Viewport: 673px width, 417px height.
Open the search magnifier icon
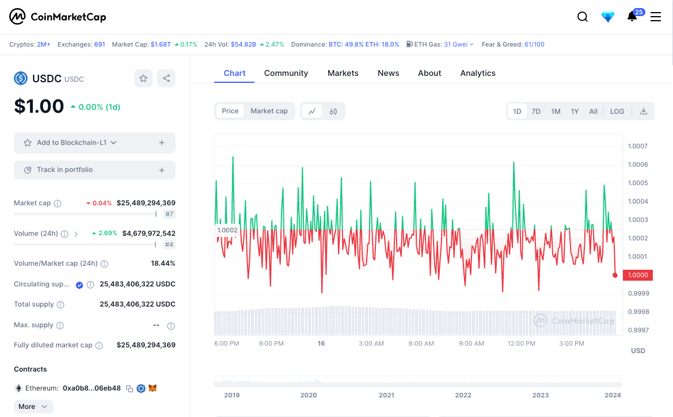583,17
